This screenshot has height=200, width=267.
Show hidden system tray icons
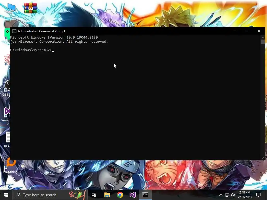(221, 195)
